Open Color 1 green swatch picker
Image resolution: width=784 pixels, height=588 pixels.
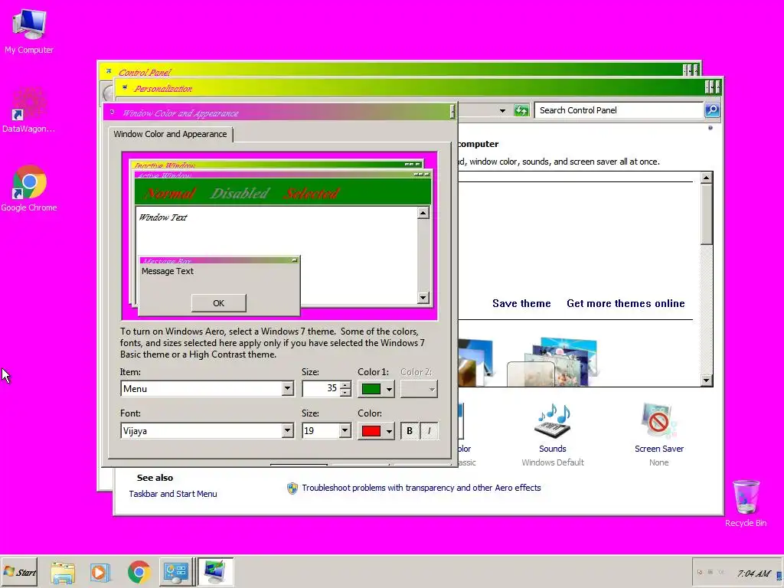coord(376,389)
